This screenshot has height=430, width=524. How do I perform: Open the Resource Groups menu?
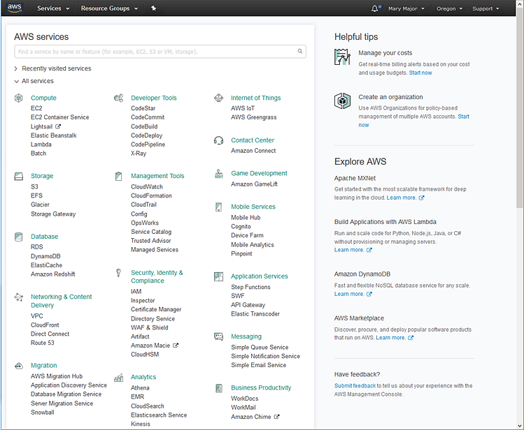click(x=109, y=8)
